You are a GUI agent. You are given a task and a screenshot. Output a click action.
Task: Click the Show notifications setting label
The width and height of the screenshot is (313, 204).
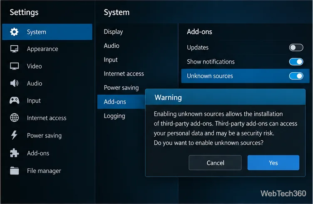click(x=211, y=62)
